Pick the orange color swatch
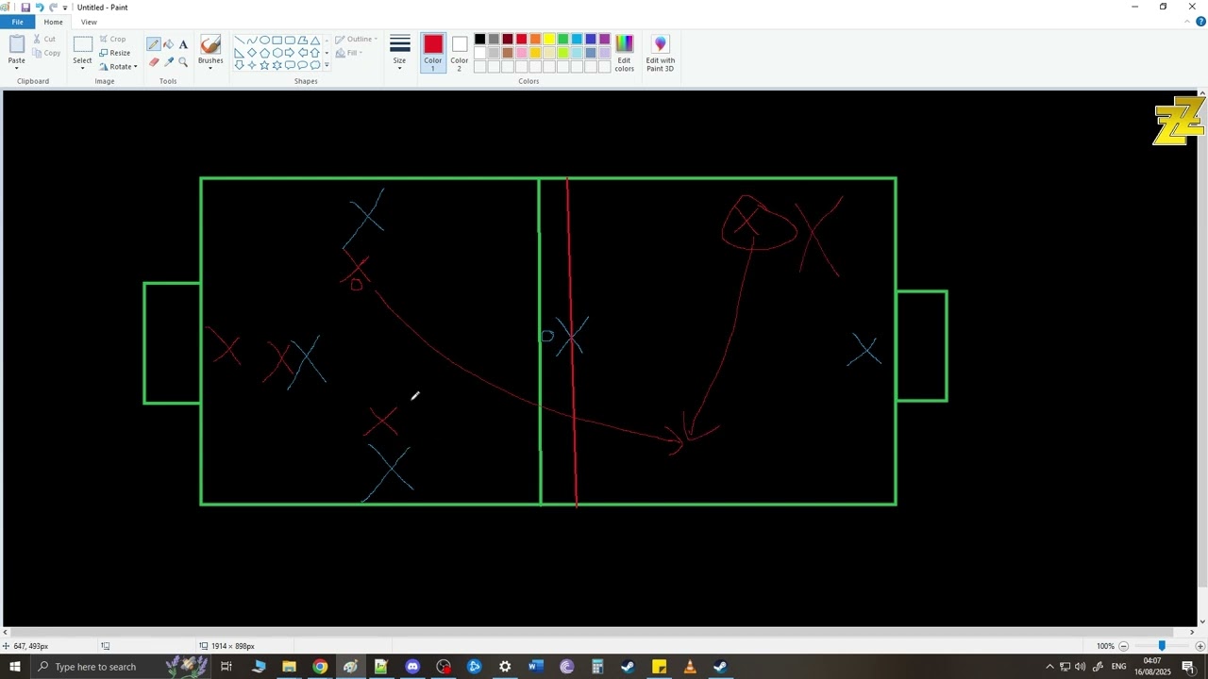This screenshot has width=1208, height=679. coord(535,40)
